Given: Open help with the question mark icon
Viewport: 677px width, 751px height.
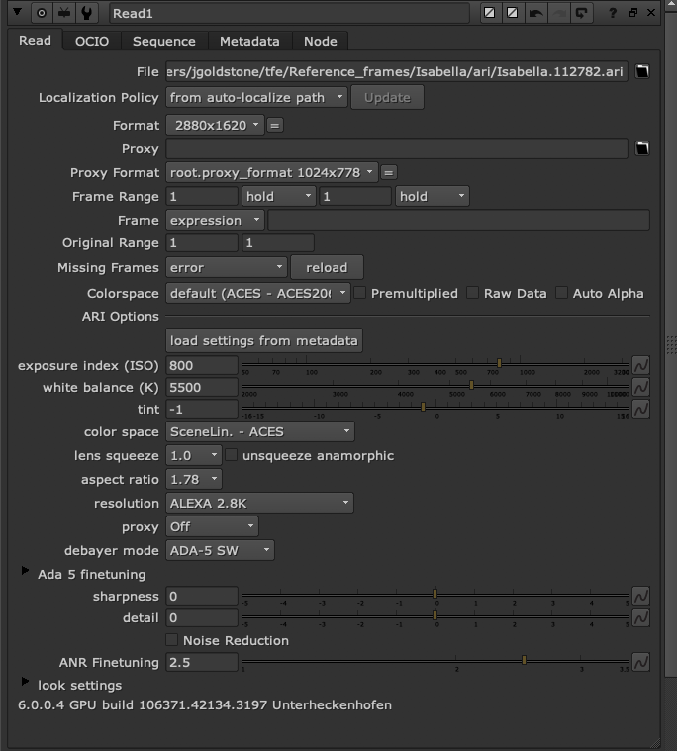Looking at the screenshot, I should (615, 13).
